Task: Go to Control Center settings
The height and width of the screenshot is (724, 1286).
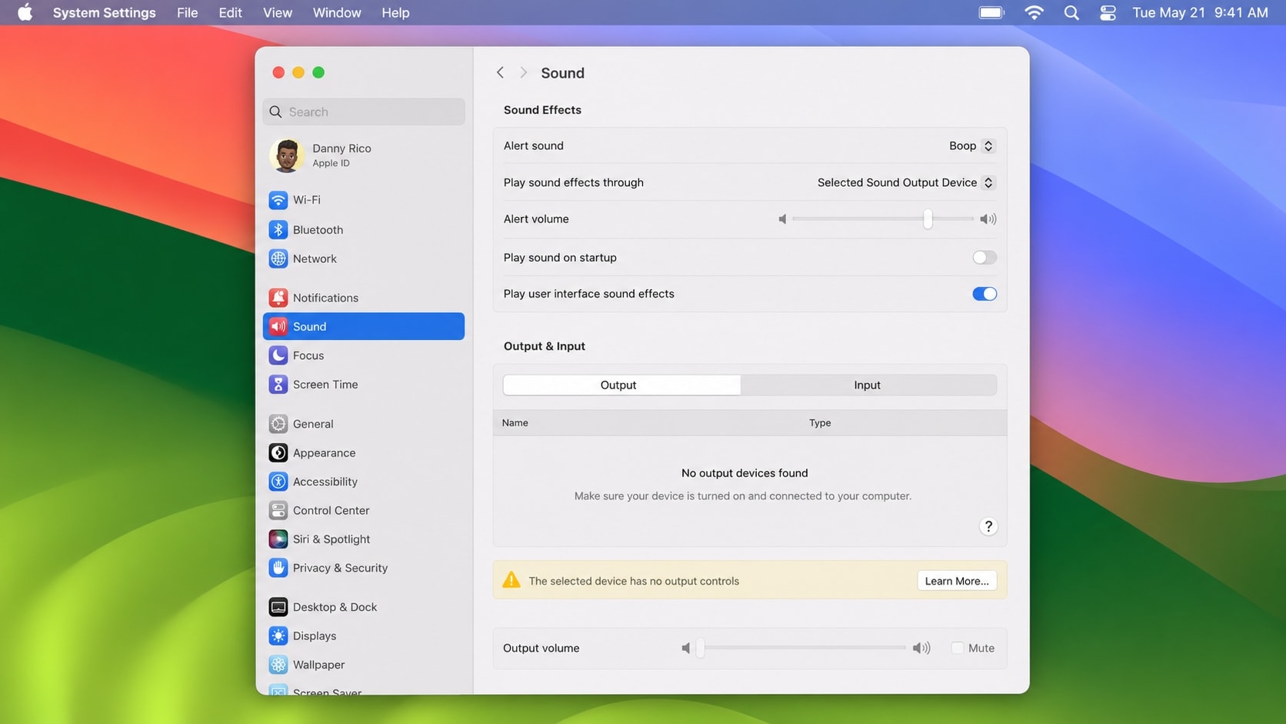Action: pyautogui.click(x=363, y=510)
